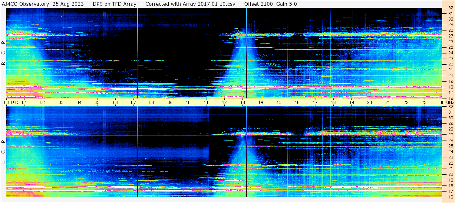Click 16 MHz label on lower frequency scale

(x=450, y=197)
